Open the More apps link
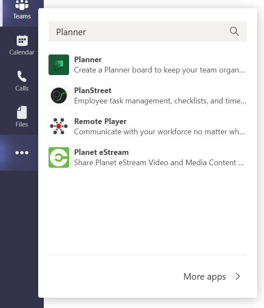Screen dimensions: 264x308 (x=205, y=277)
